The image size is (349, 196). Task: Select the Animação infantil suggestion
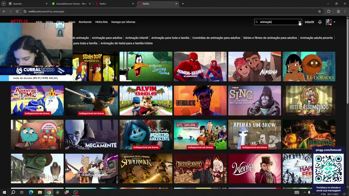[x=137, y=38]
